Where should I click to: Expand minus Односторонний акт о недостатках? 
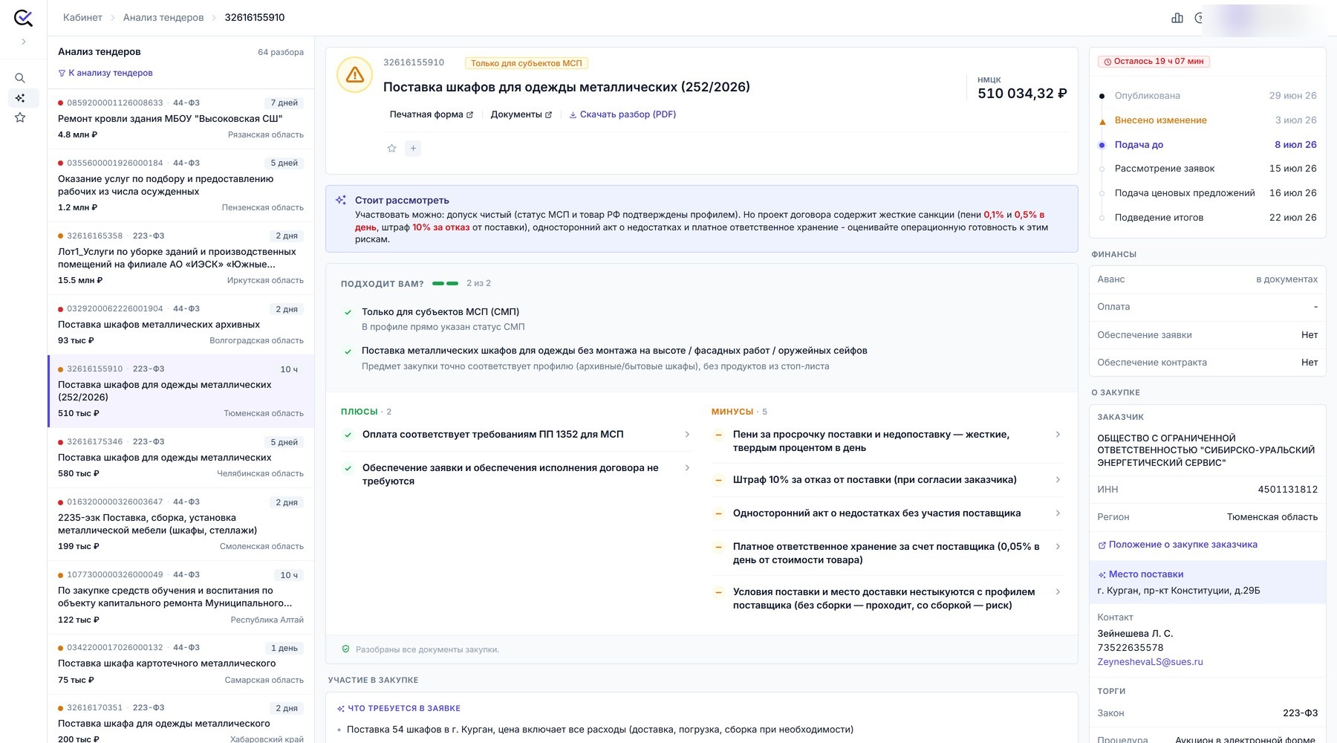tap(887, 513)
